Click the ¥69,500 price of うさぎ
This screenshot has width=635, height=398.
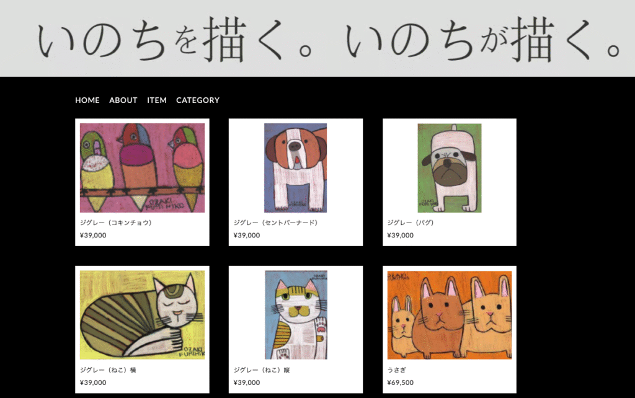[x=400, y=383]
